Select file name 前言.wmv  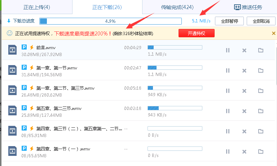point(46,48)
